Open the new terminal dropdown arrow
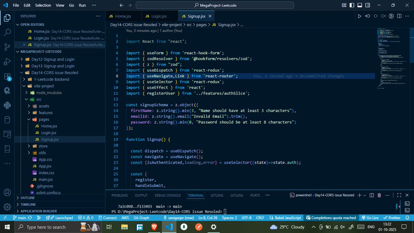 click(365, 195)
